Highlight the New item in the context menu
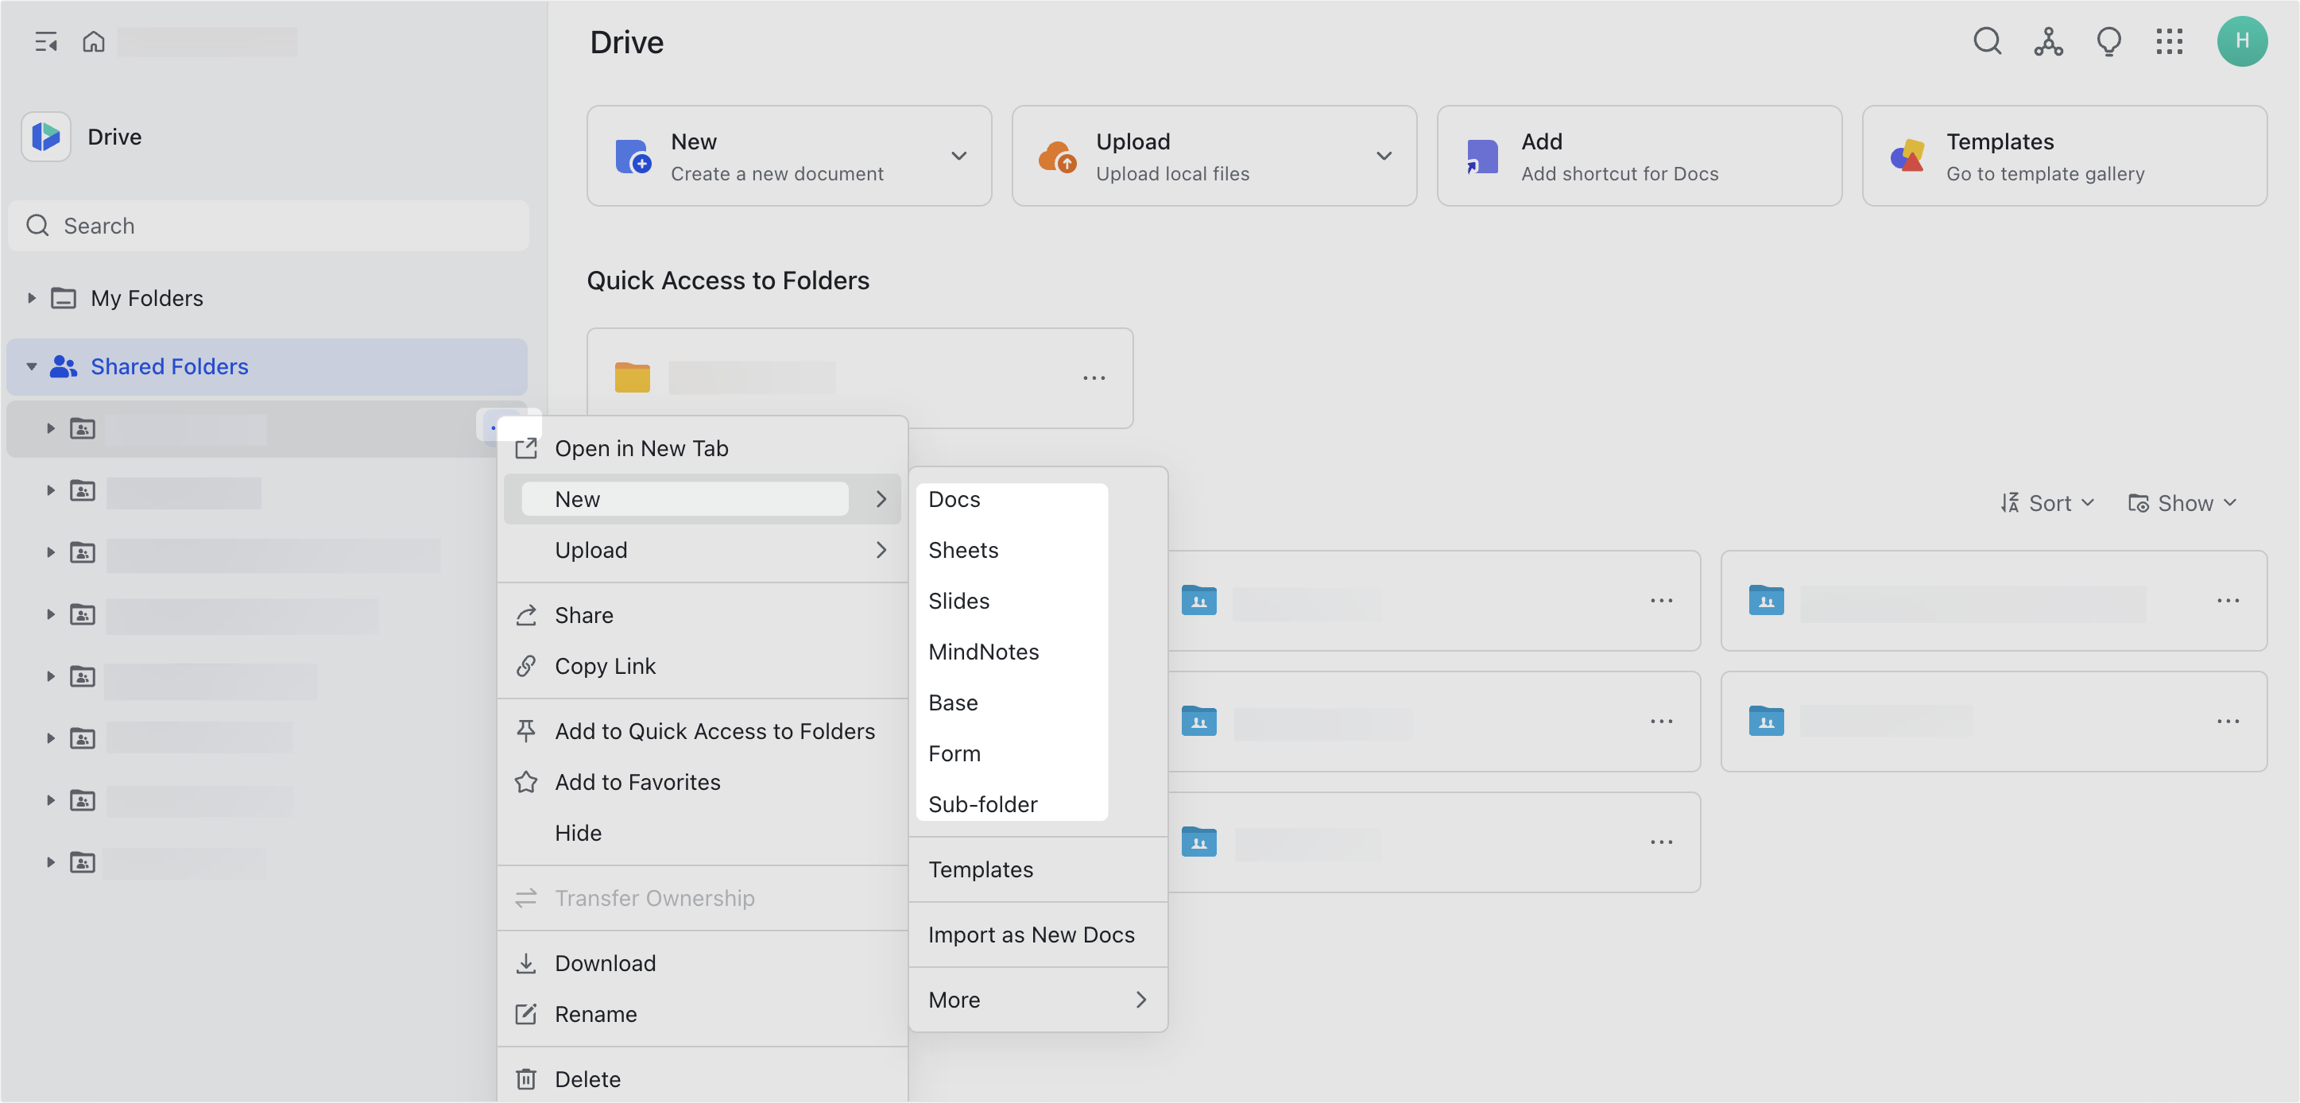 (x=702, y=499)
